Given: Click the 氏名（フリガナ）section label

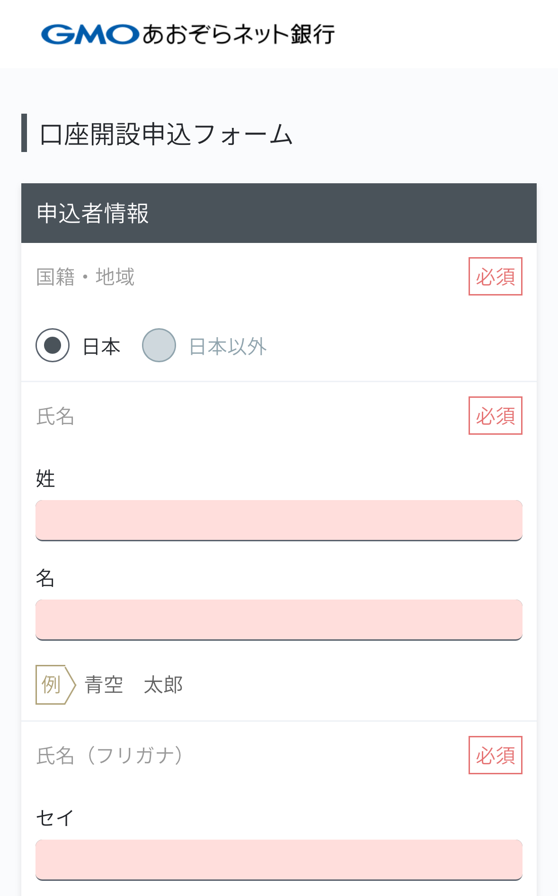Looking at the screenshot, I should tap(109, 755).
